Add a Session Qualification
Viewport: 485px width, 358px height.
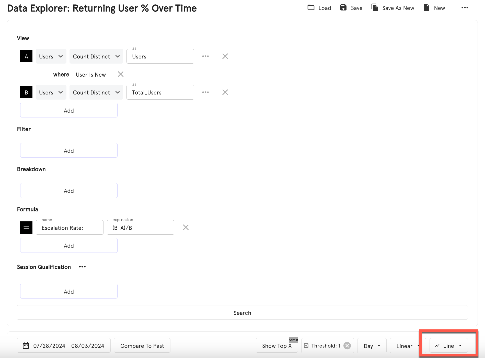click(x=69, y=291)
